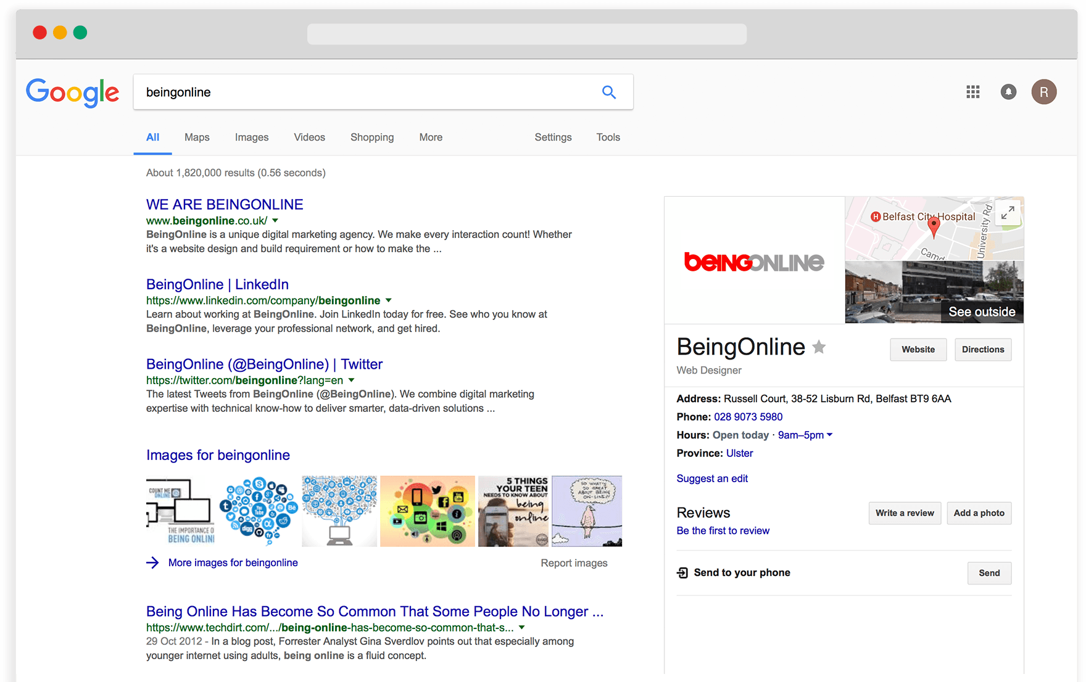Open dropdown arrow next to beingonline.co.uk result
Image resolution: width=1086 pixels, height=682 pixels.
point(275,220)
